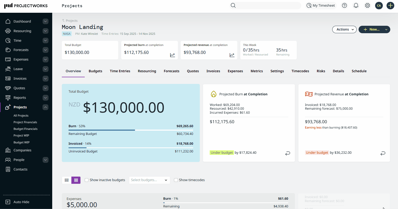The width and height of the screenshot is (398, 209).
Task: Switch to the Budgets tab
Action: coord(95,71)
